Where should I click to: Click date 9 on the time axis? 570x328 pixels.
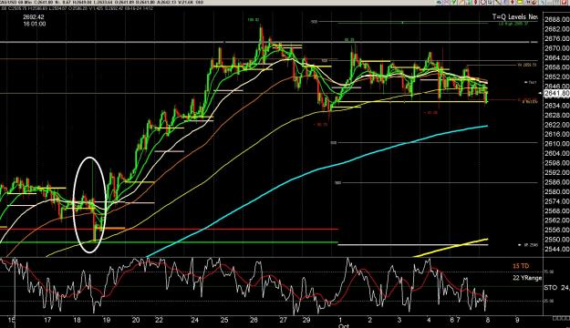coord(517,320)
